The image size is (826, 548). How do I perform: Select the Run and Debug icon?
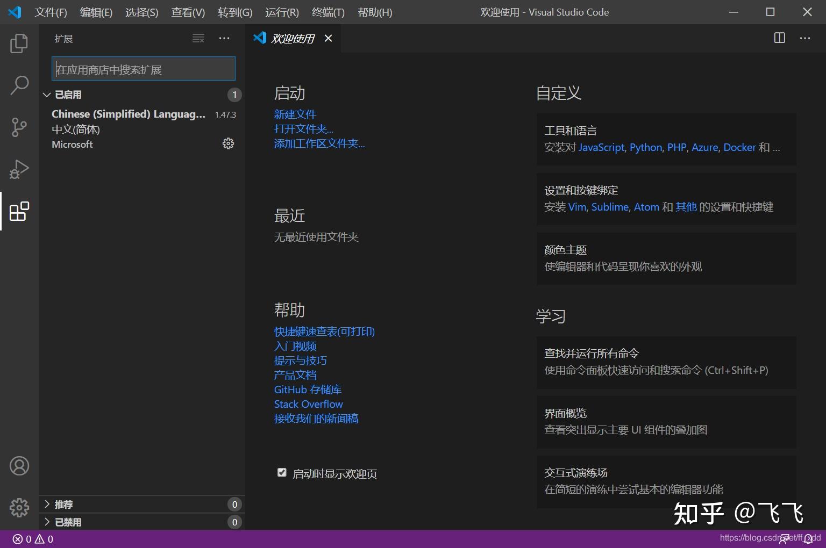tap(19, 169)
